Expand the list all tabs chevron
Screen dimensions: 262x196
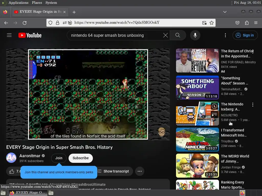pos(225,12)
